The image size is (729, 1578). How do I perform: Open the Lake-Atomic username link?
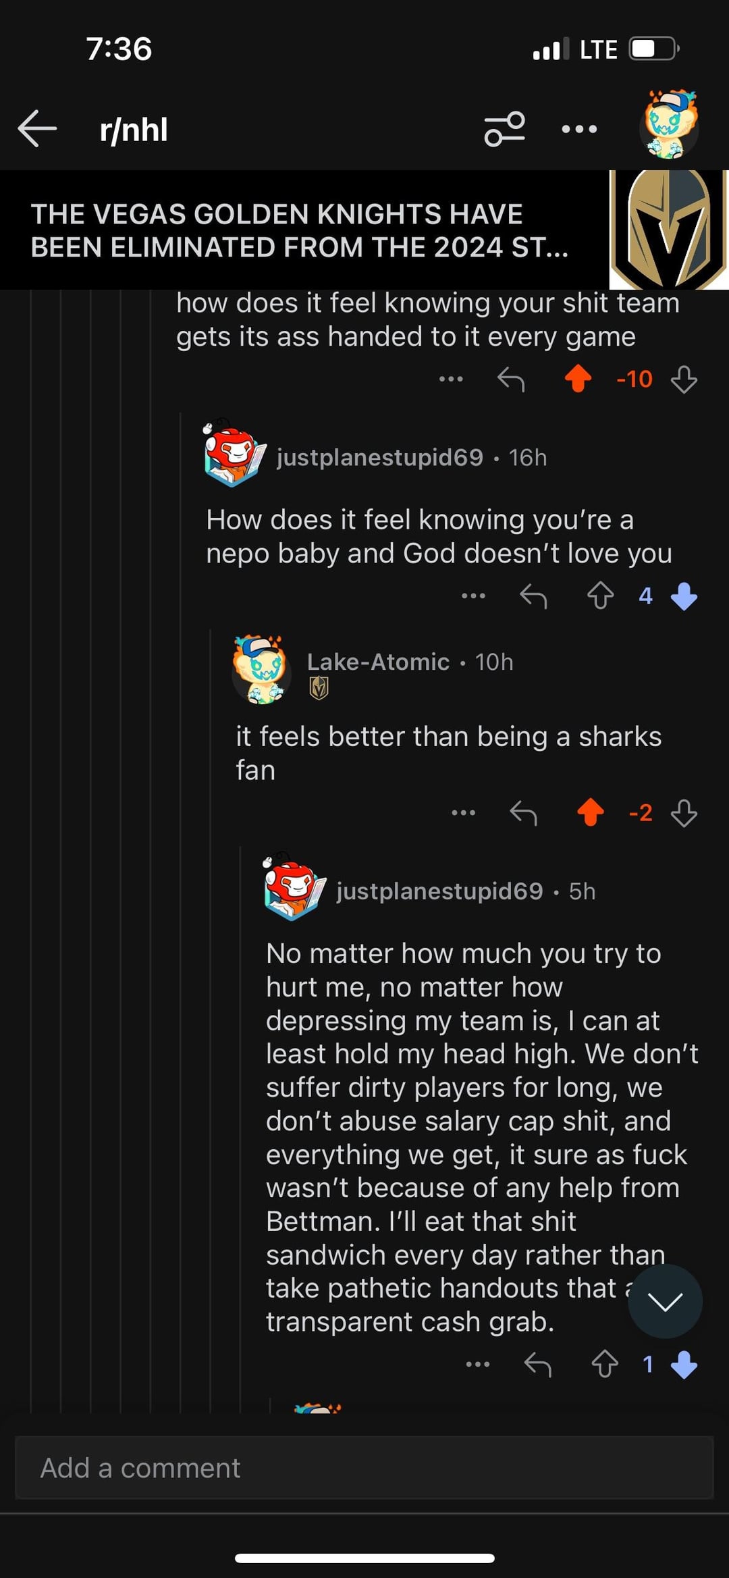[x=378, y=662]
